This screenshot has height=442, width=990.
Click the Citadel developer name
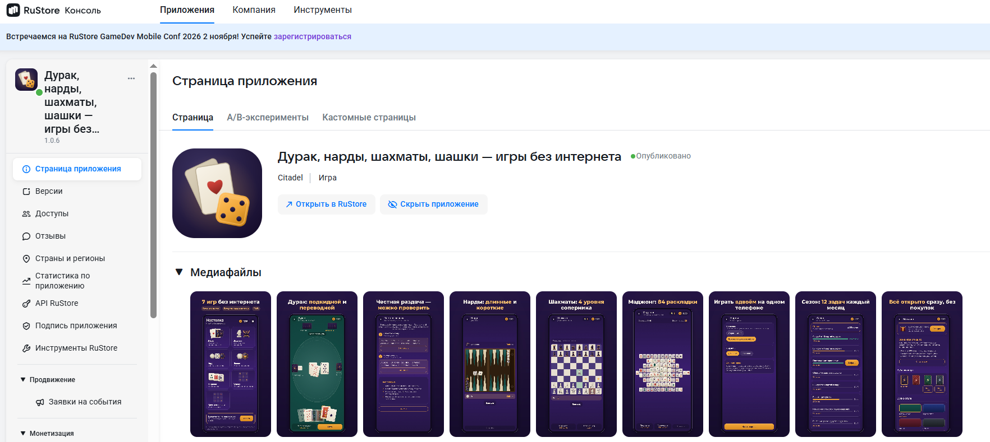pyautogui.click(x=290, y=178)
